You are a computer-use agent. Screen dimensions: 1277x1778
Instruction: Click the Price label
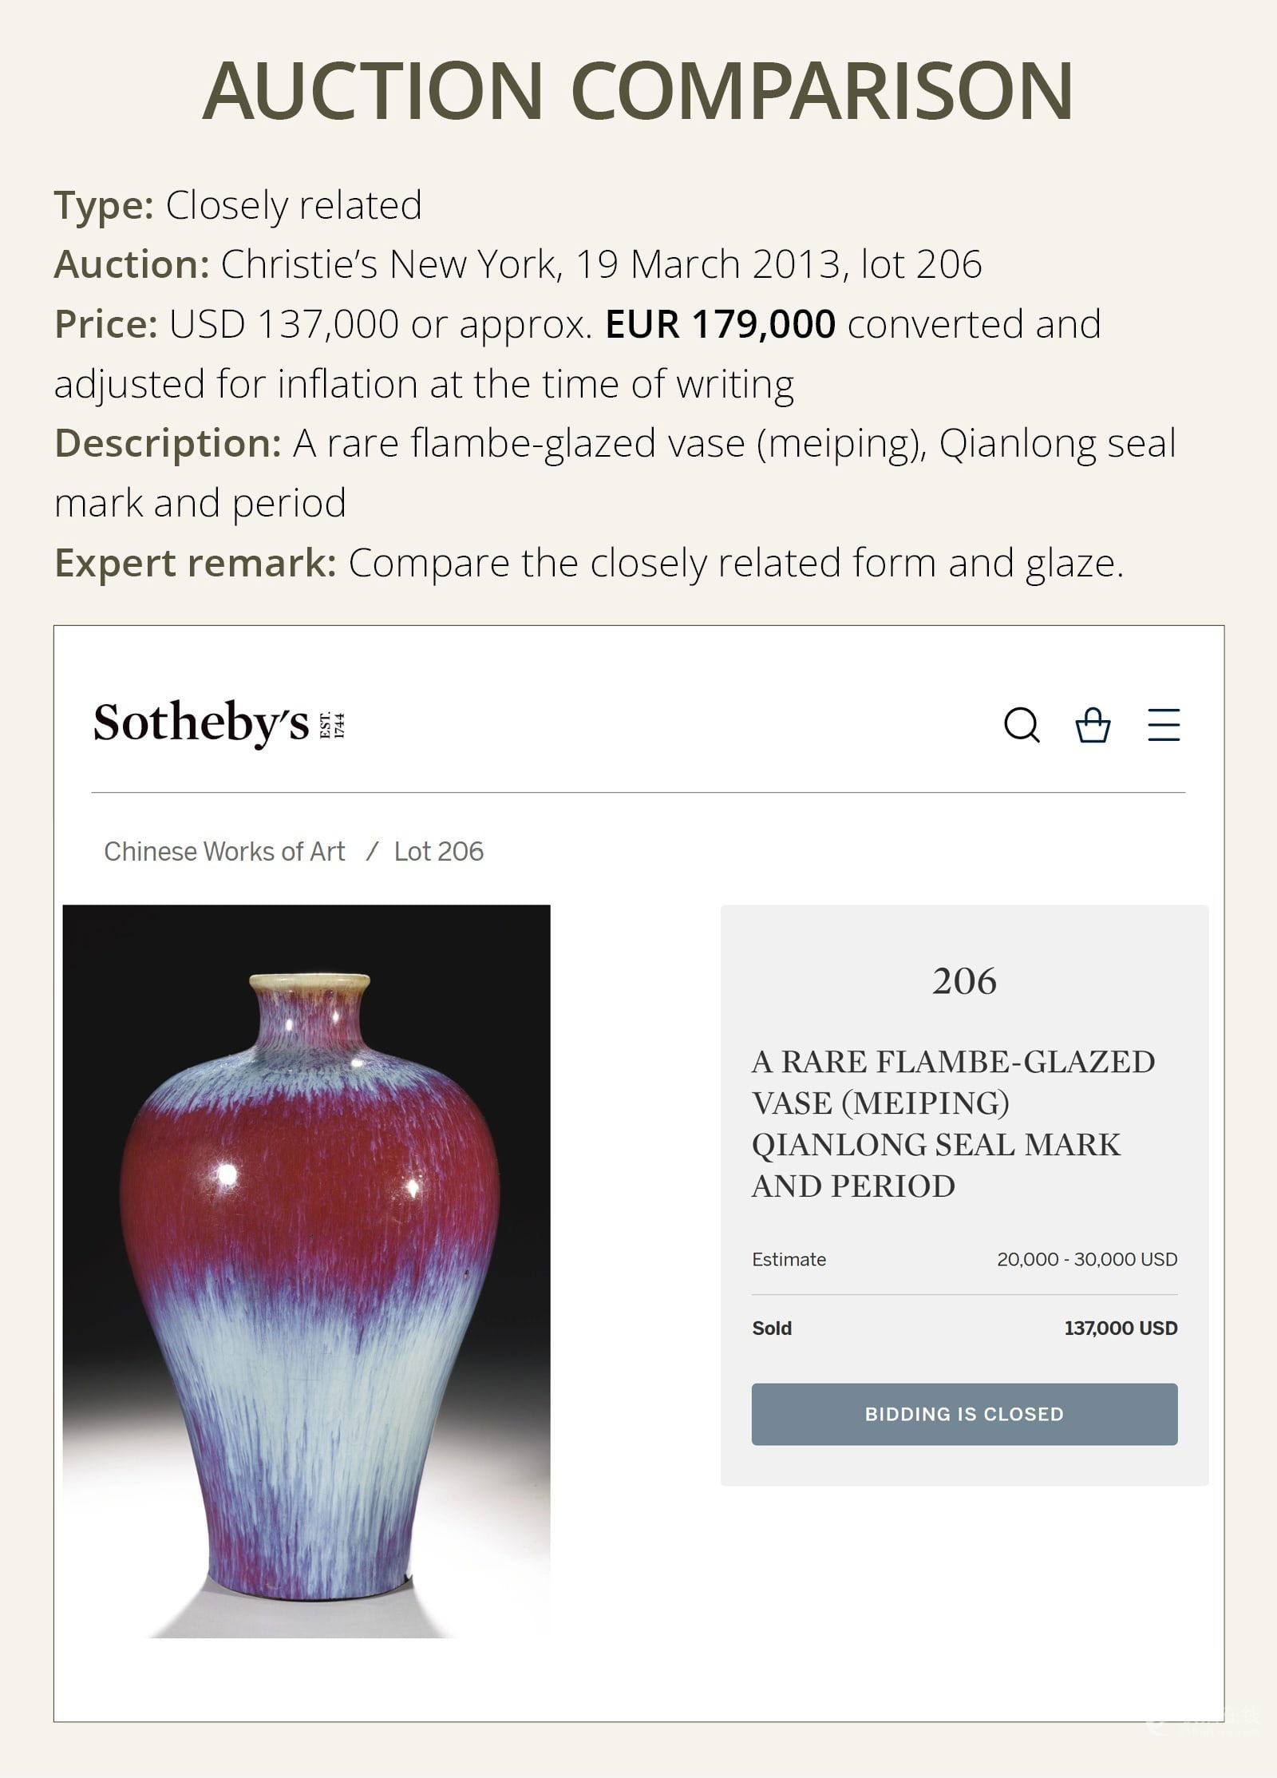106,324
